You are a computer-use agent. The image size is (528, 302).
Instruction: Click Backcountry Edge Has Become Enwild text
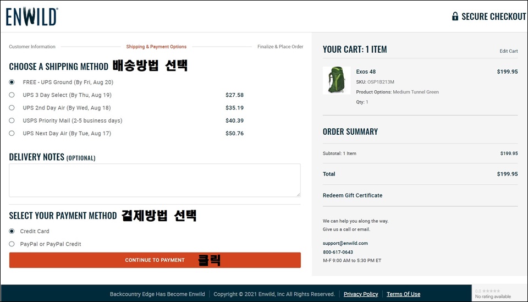[157, 294]
